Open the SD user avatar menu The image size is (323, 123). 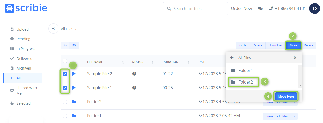(315, 9)
